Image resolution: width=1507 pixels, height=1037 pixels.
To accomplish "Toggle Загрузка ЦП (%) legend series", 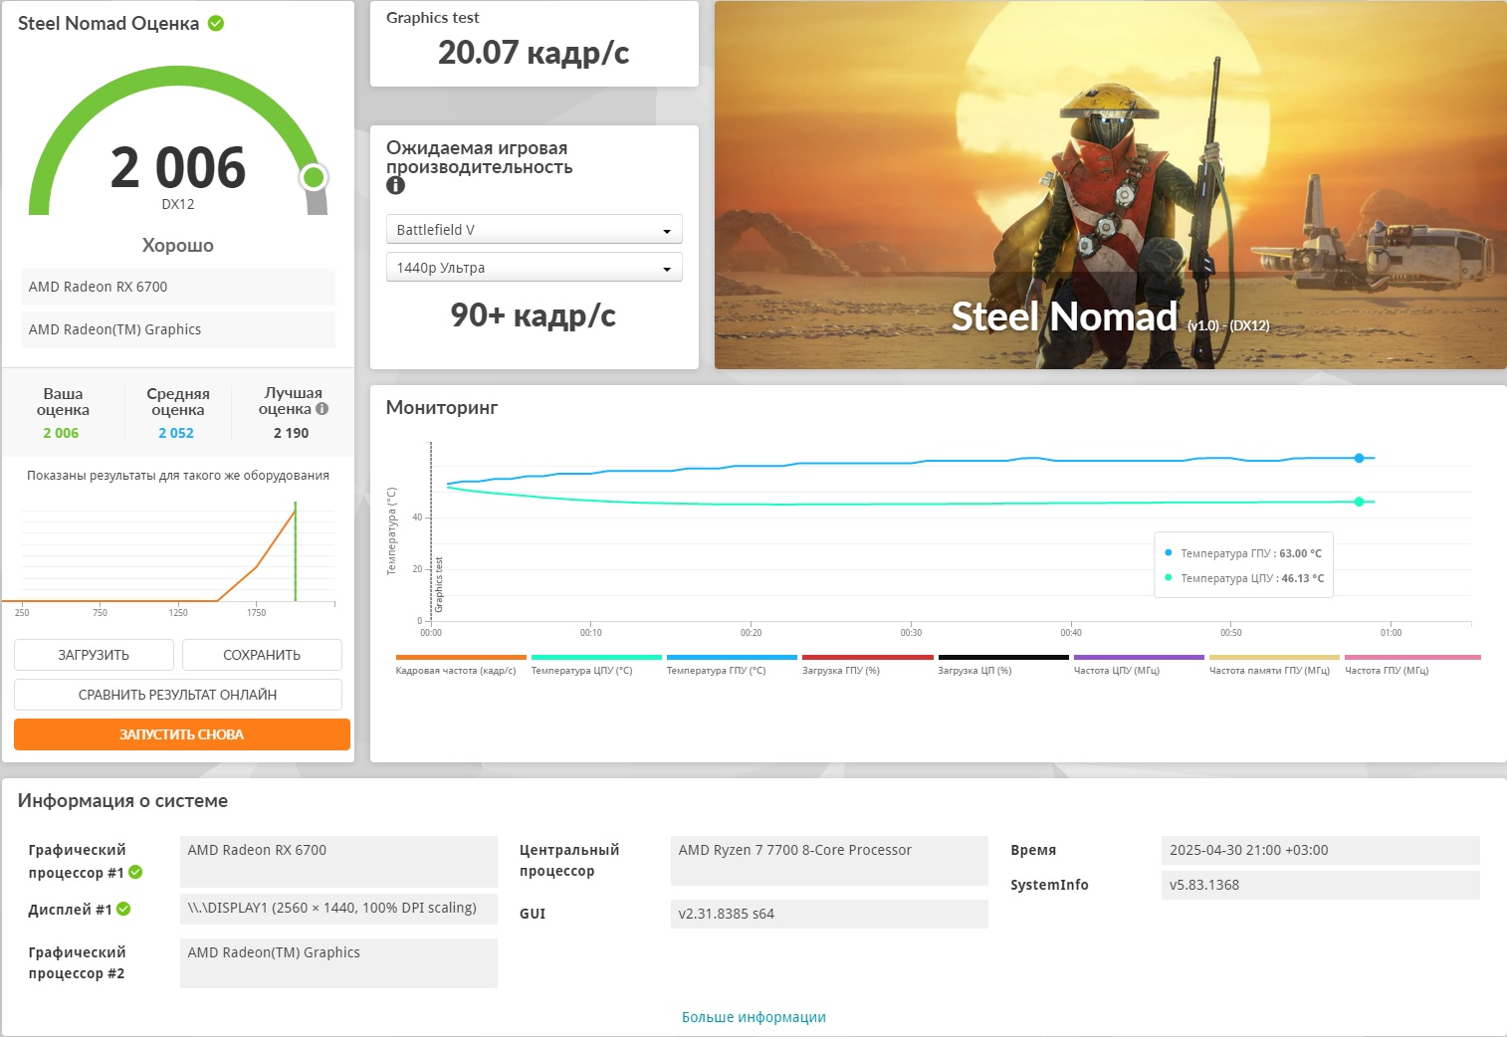I will point(1002,665).
